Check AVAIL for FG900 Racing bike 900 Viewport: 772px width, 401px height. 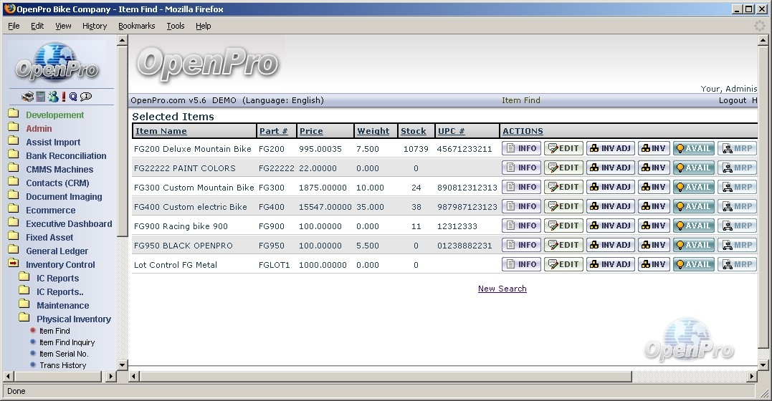pos(693,226)
